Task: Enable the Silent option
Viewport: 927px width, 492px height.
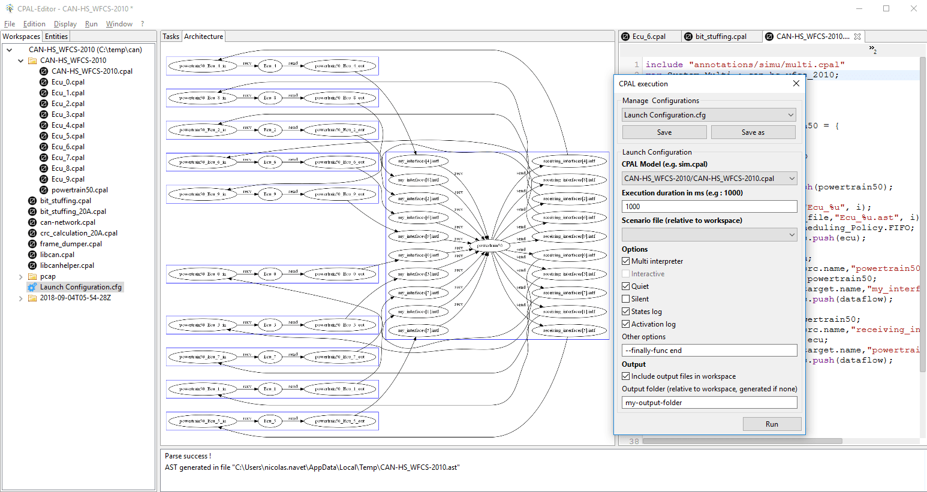Action: point(626,299)
